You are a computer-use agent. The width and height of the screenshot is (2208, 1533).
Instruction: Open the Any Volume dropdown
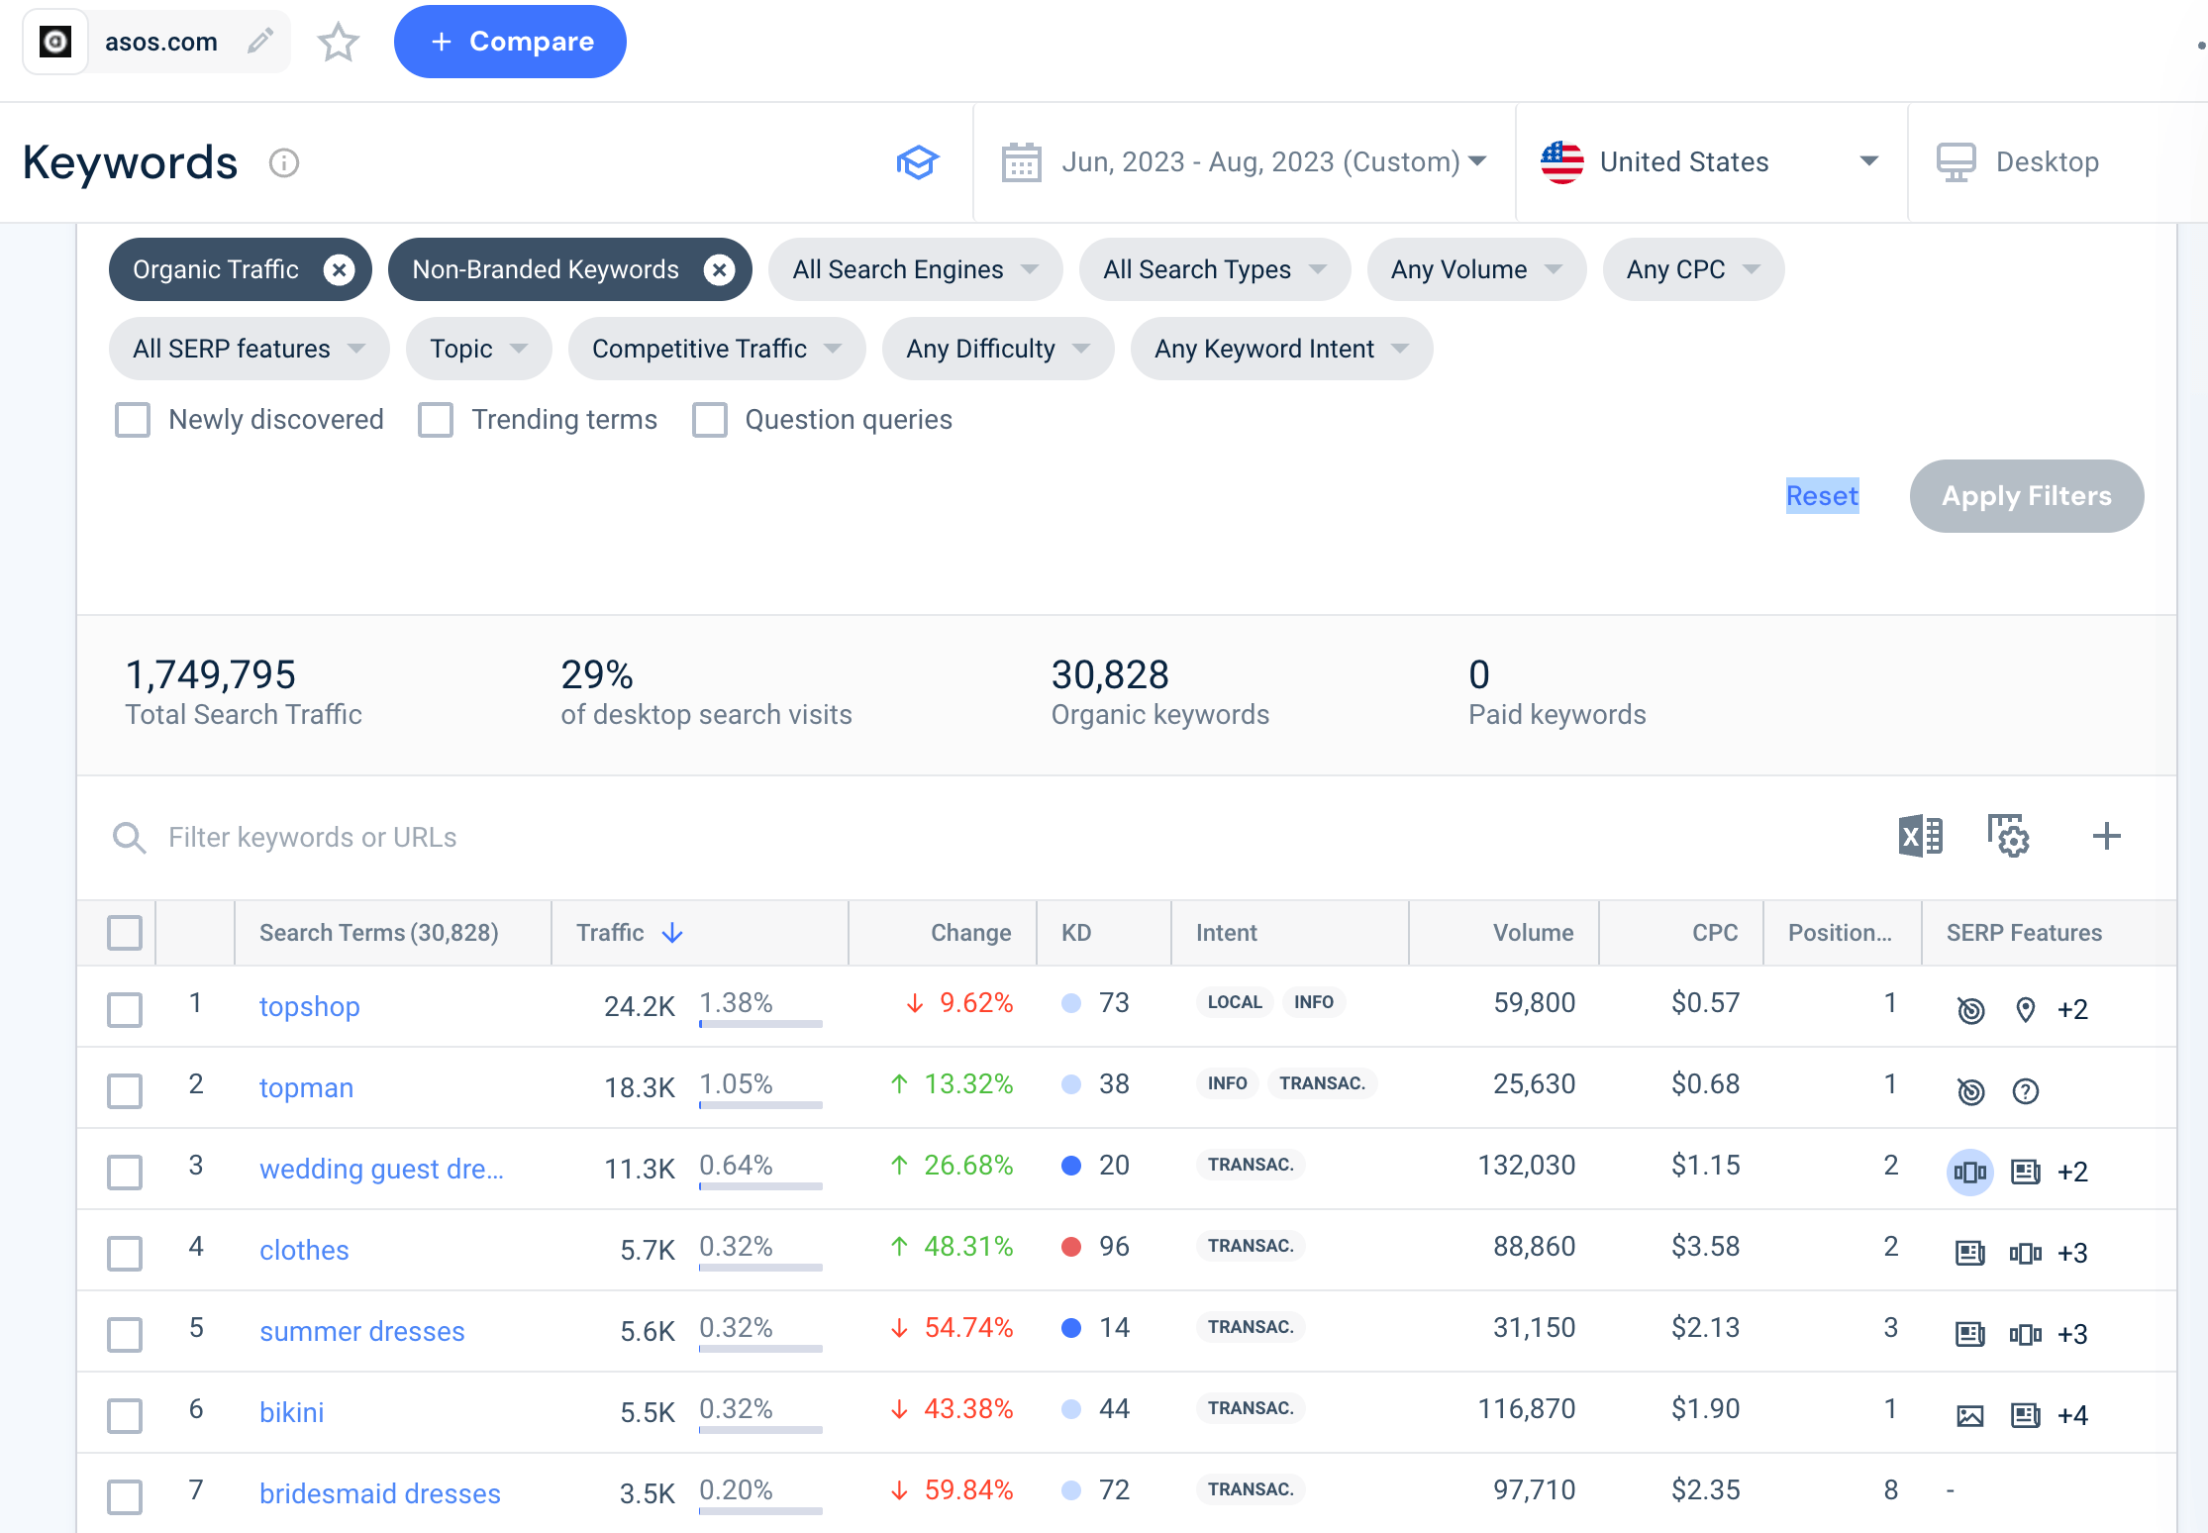coord(1476,269)
